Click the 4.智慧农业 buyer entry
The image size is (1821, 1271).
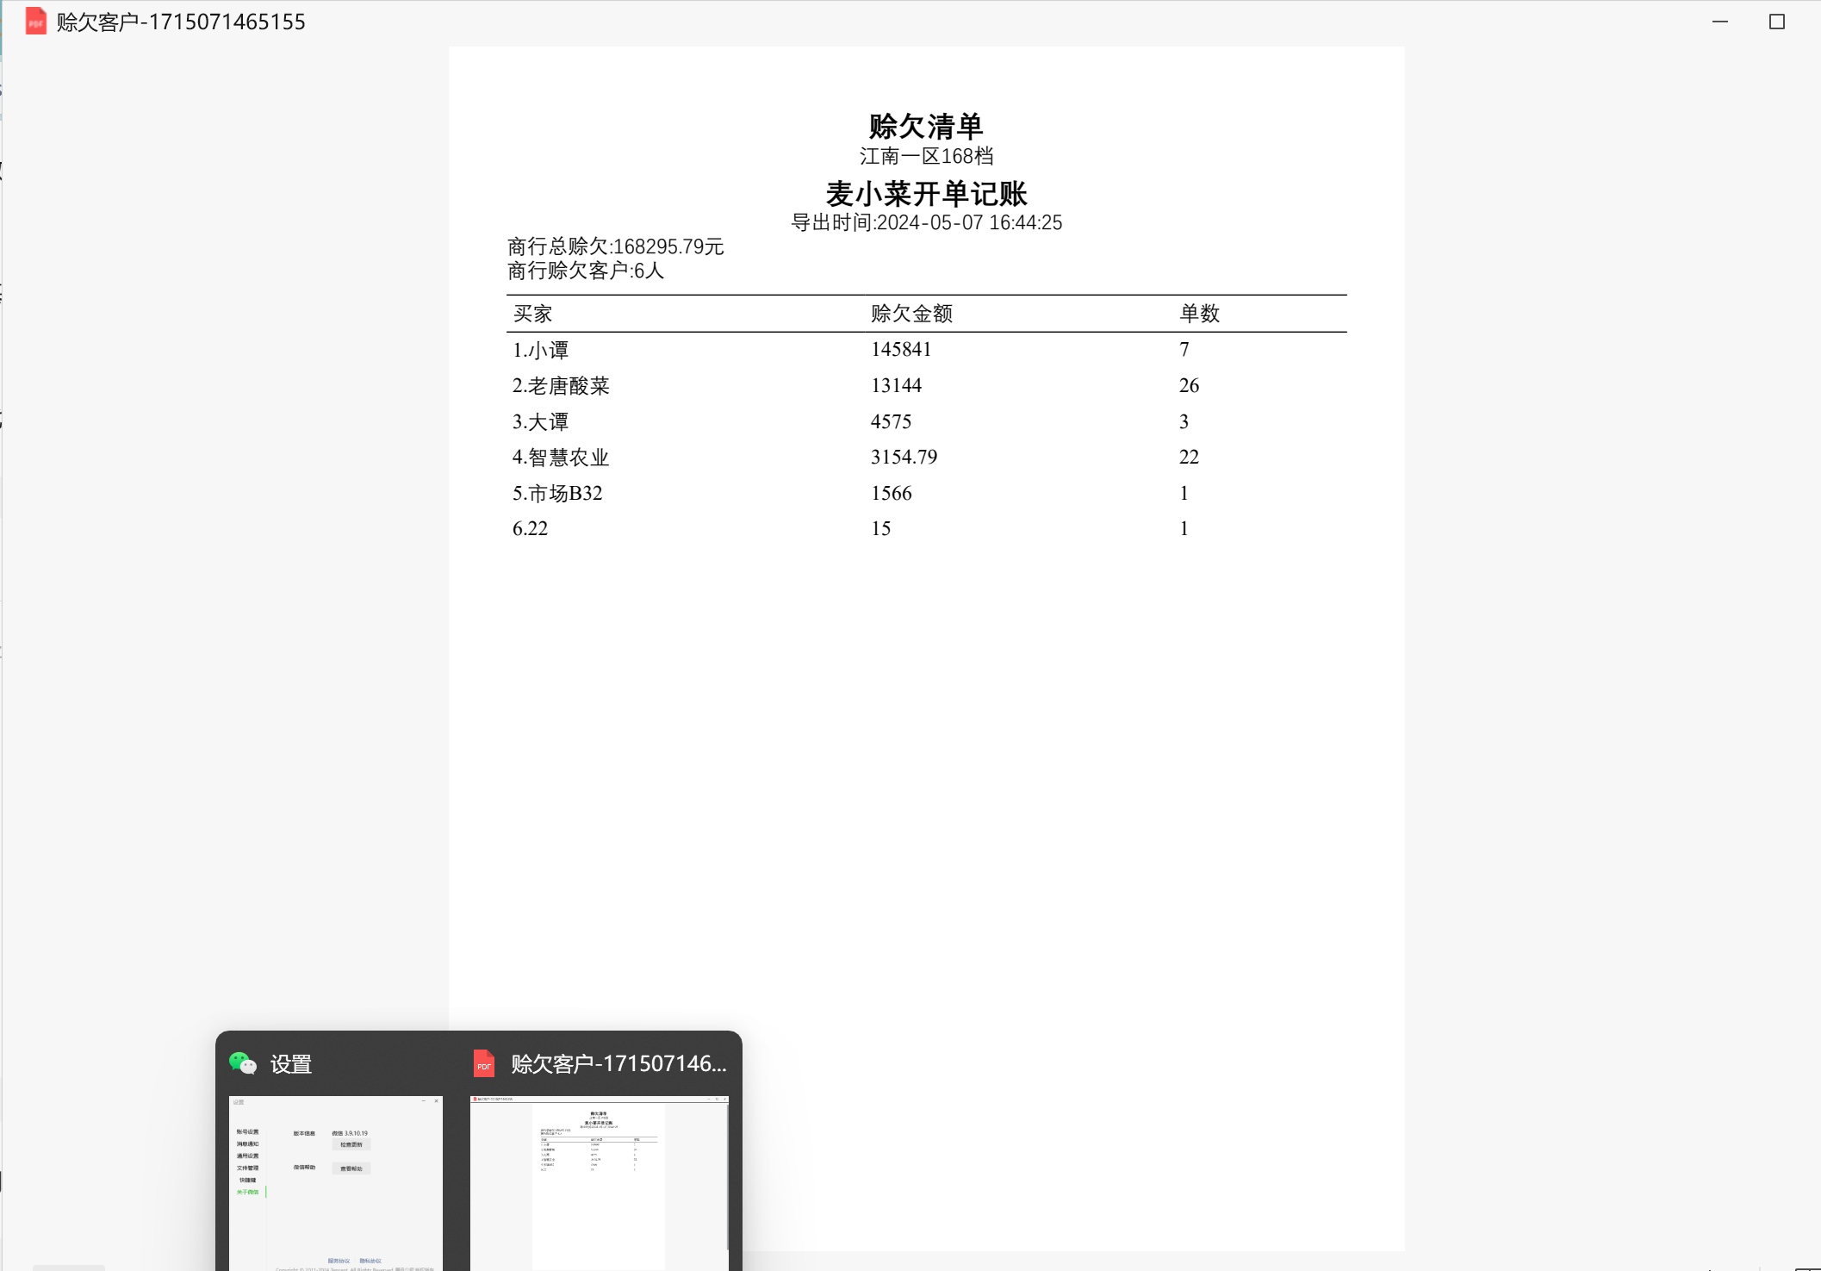[x=561, y=458]
